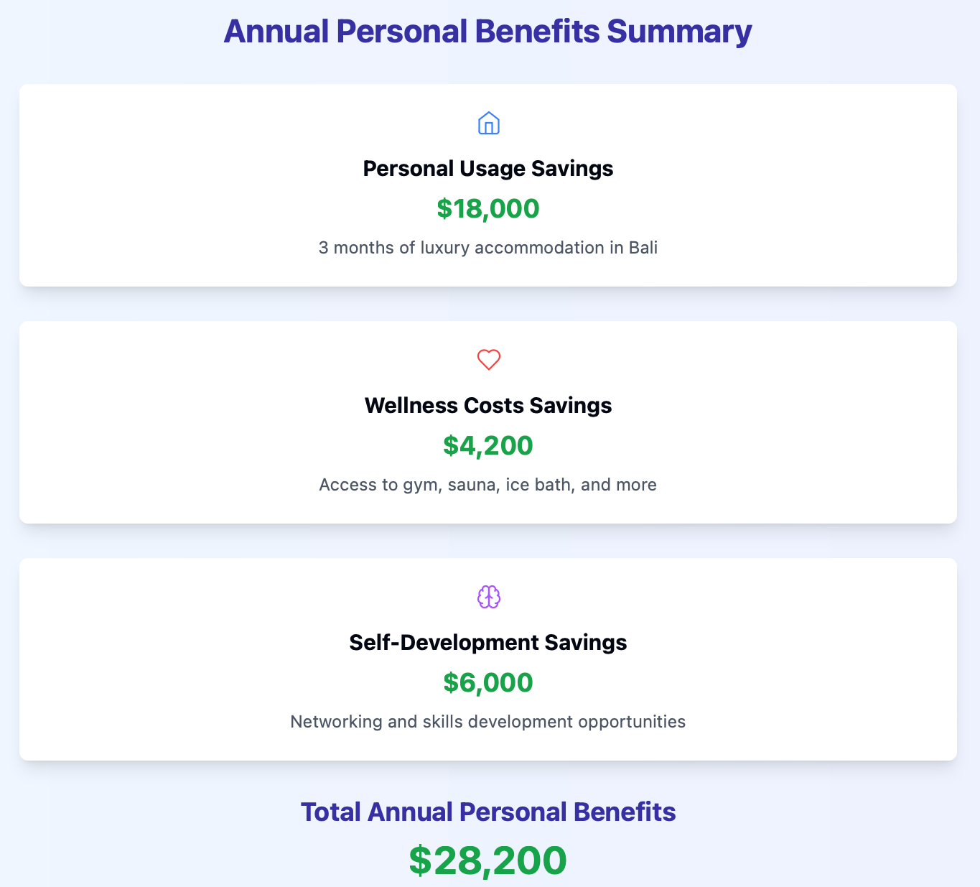Click the $18,000 savings amount
This screenshot has height=887, width=980.
[488, 208]
